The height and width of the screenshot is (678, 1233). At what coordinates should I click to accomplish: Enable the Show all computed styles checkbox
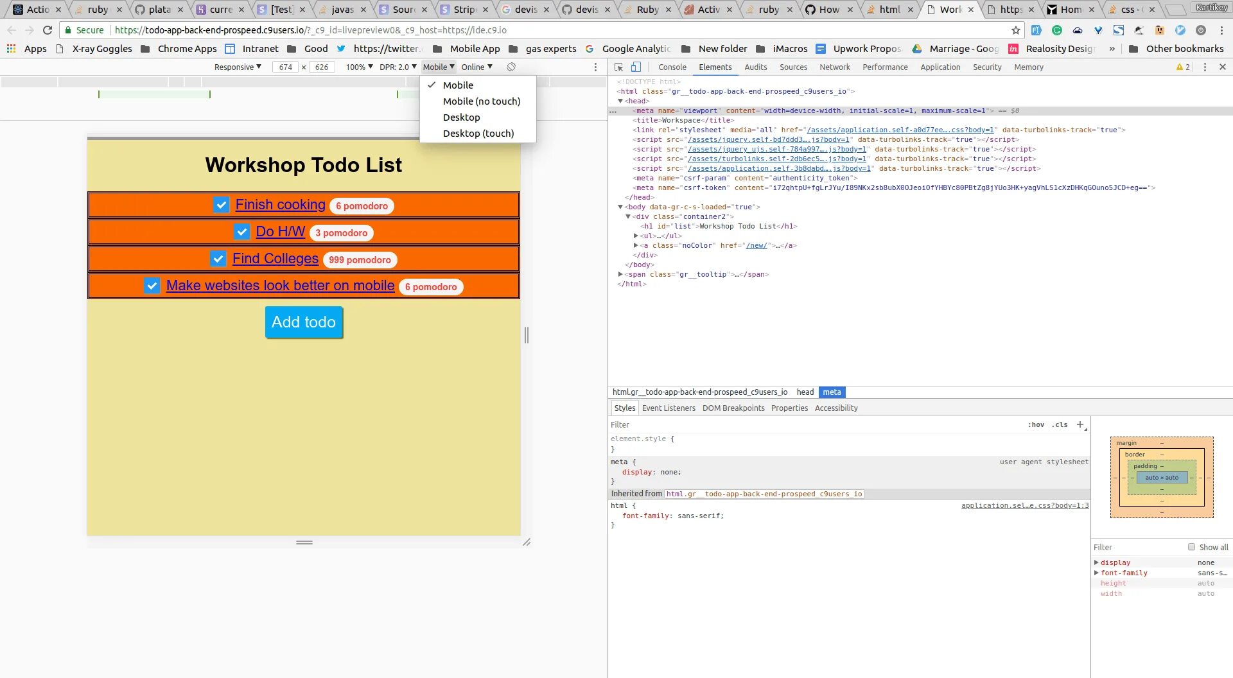[x=1191, y=547]
